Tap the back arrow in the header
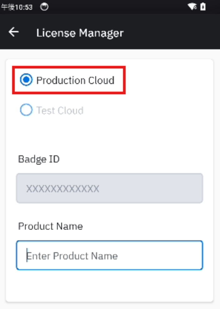220x309 pixels. [x=14, y=32]
